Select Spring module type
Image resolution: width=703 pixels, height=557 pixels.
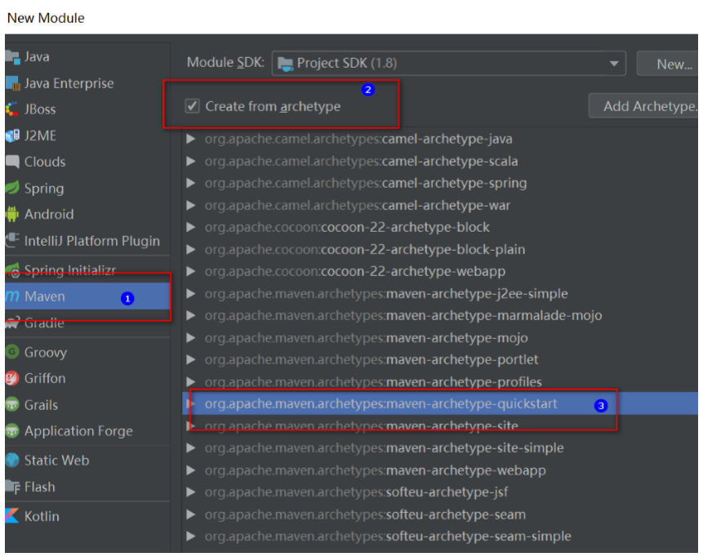(x=87, y=189)
